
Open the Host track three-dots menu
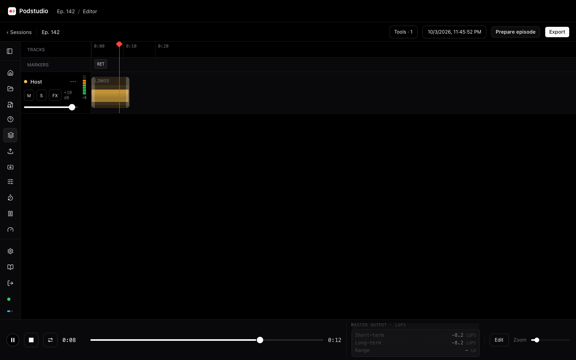pos(73,82)
